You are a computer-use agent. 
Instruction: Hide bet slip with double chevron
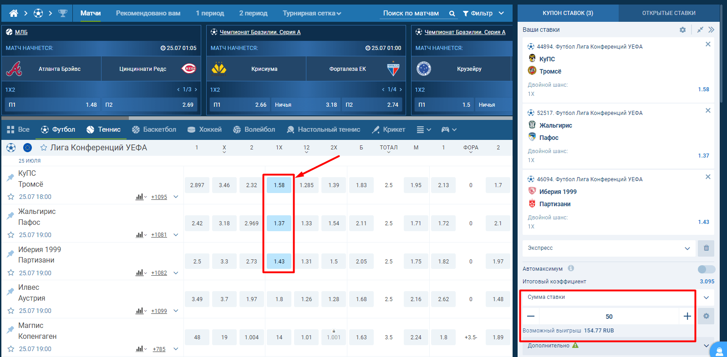click(x=712, y=30)
